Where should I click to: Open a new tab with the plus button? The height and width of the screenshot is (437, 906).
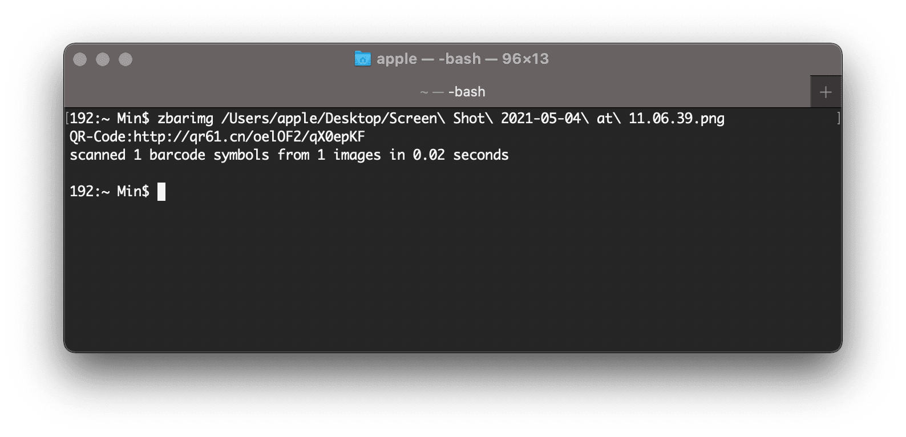826,92
